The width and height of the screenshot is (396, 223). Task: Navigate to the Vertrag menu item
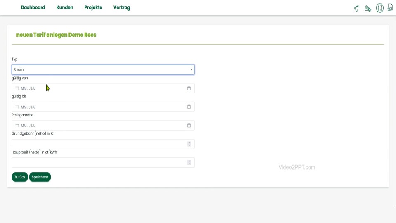pyautogui.click(x=122, y=7)
